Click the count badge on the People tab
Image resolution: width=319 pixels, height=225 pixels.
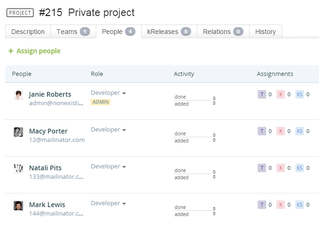(130, 32)
